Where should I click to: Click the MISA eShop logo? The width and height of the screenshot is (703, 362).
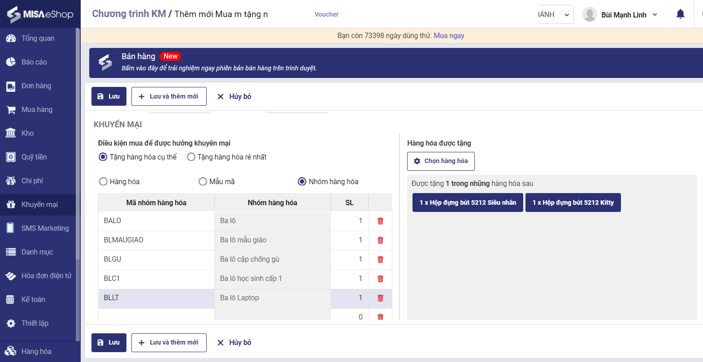40,14
